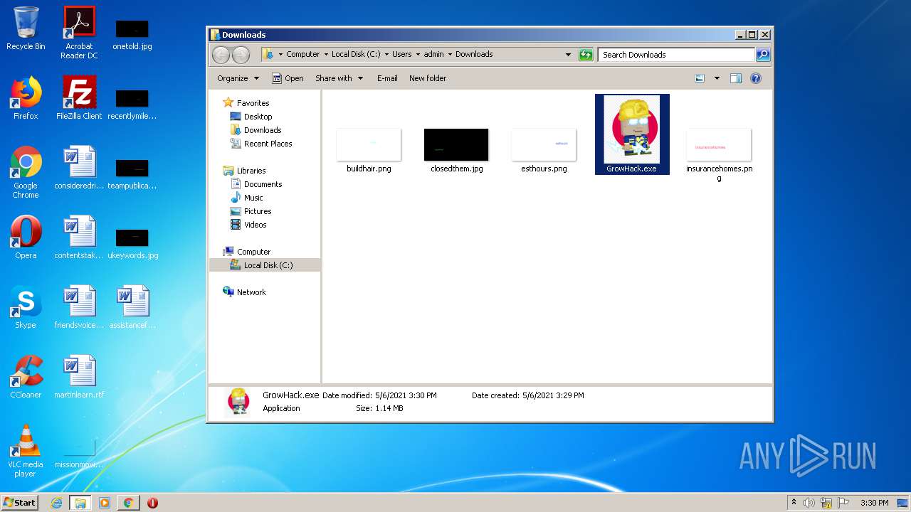Click the taskbar clock 3:30 PM
Image resolution: width=911 pixels, height=512 pixels.
point(875,503)
